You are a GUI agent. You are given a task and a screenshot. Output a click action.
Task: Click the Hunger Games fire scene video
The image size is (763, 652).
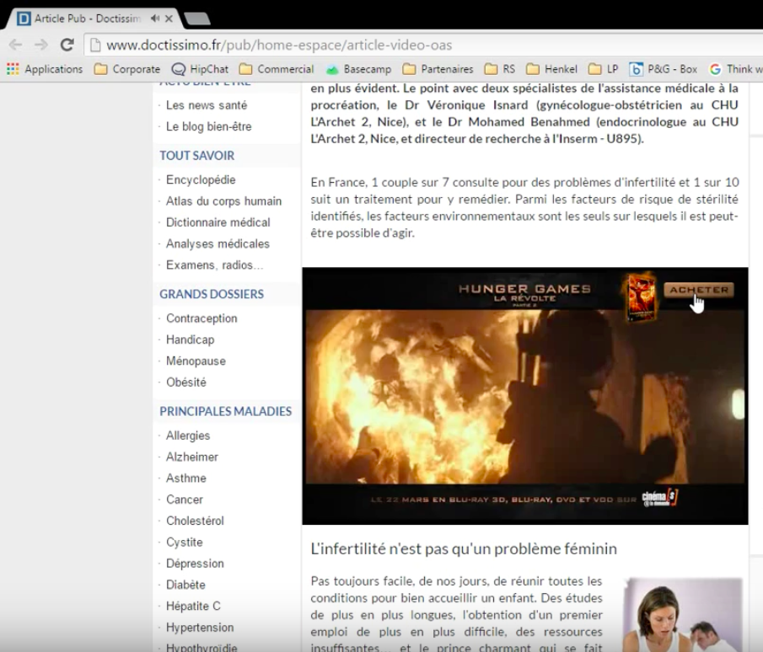tap(524, 396)
